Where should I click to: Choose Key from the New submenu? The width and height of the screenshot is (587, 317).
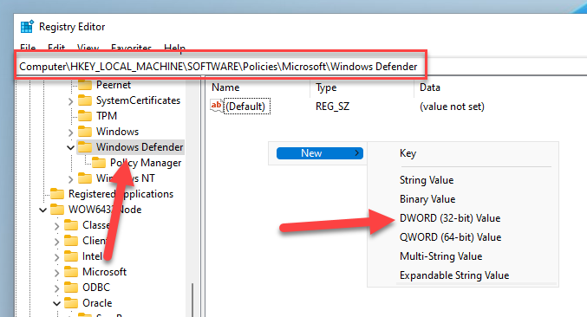[x=408, y=153]
